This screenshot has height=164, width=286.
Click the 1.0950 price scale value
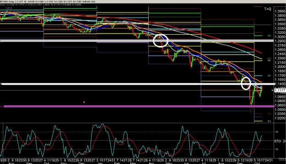[280, 97]
